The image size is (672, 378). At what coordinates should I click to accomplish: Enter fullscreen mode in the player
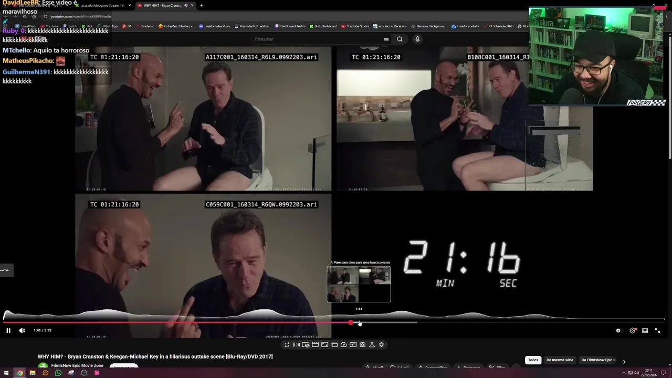click(657, 330)
